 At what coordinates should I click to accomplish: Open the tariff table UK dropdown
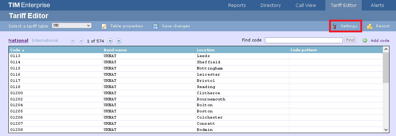pyautogui.click(x=72, y=25)
